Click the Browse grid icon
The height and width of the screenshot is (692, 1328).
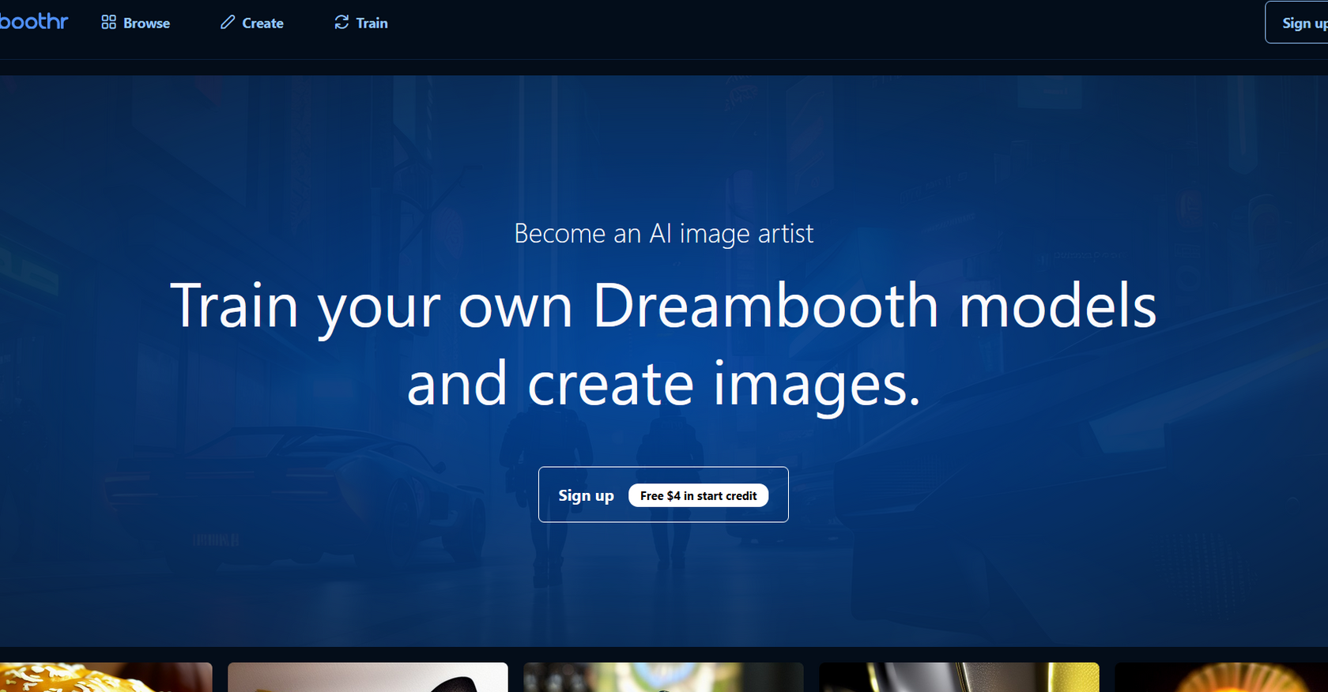pos(109,23)
